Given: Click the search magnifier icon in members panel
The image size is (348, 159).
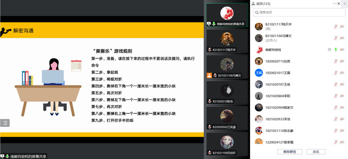Looking at the screenshot, I should pyautogui.click(x=257, y=13).
